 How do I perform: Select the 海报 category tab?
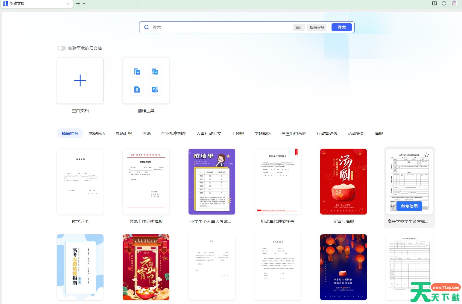click(x=379, y=133)
